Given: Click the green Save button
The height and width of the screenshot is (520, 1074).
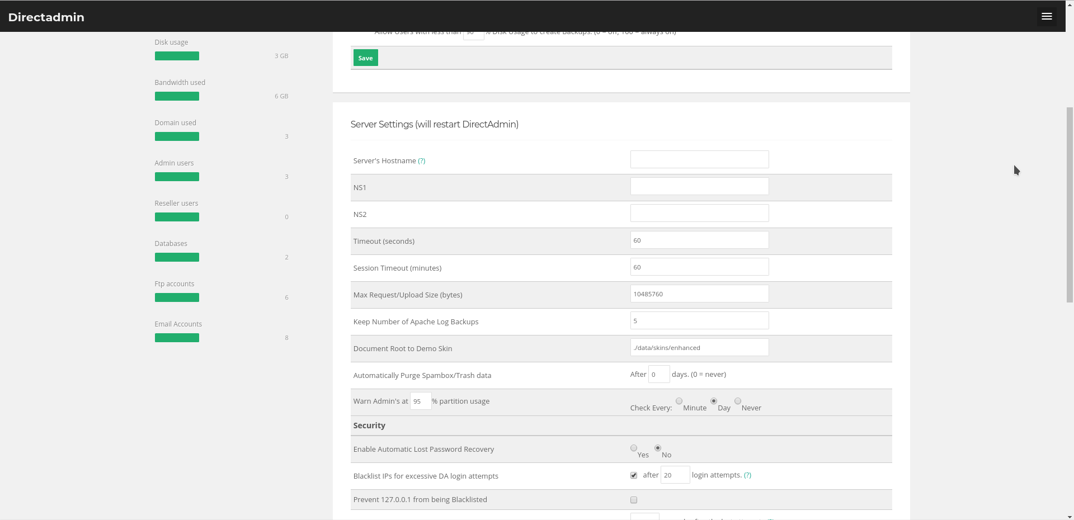Looking at the screenshot, I should point(365,58).
